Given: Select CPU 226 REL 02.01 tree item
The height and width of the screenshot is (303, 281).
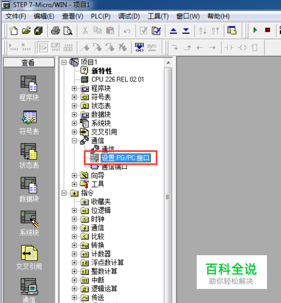Looking at the screenshot, I should [117, 79].
